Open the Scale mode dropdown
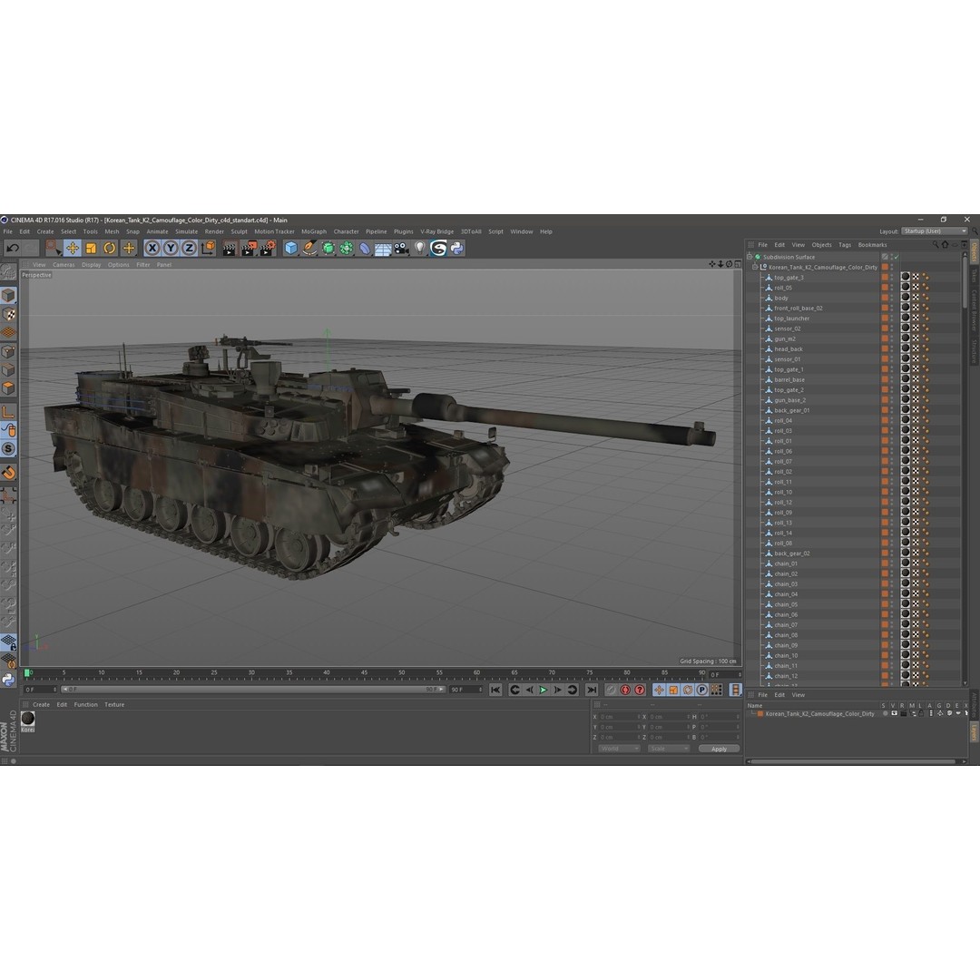The image size is (980, 980). point(668,749)
